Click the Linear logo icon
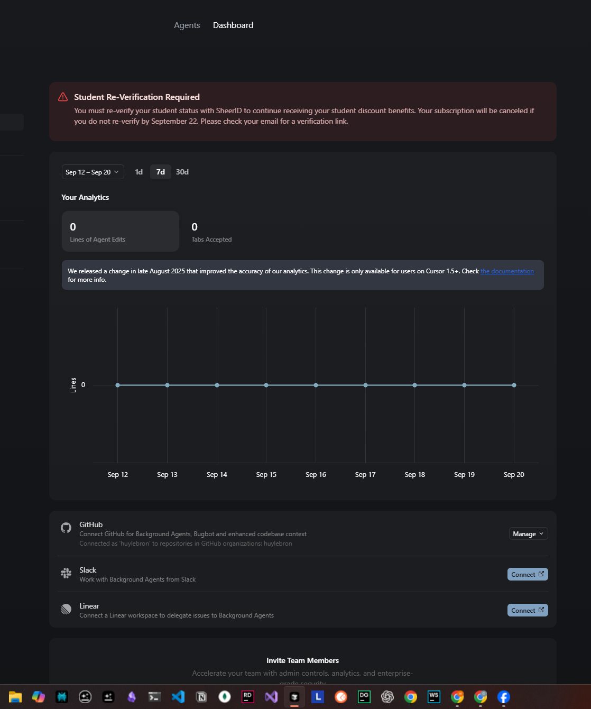The width and height of the screenshot is (591, 709). click(x=66, y=609)
